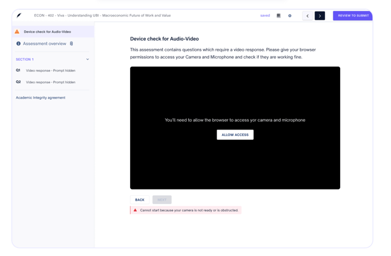Click the saved status text
The image size is (391, 256).
tap(265, 16)
